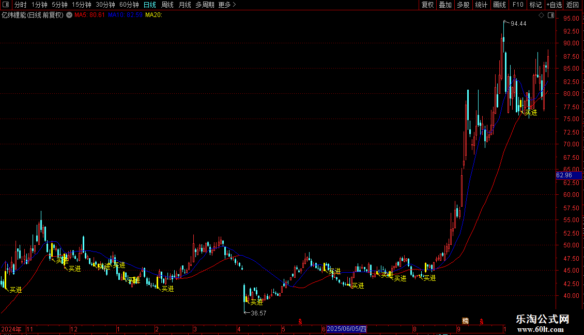Toggle the left sidebar panel icon
The image size is (584, 335).
click(6, 5)
